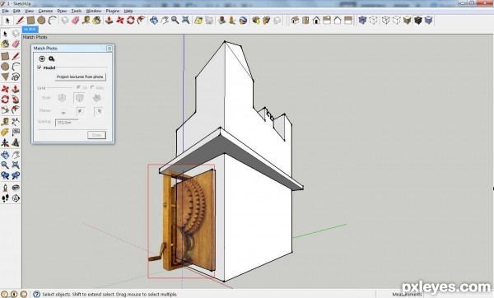Click the Spacing input field
Viewport: 494px width, 298px height.
67,123
